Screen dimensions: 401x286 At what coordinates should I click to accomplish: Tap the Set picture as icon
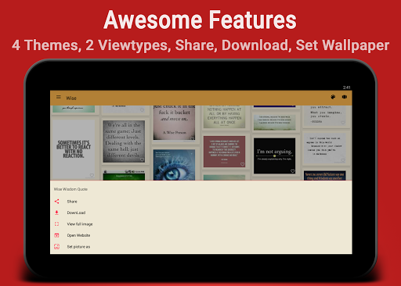coord(56,247)
